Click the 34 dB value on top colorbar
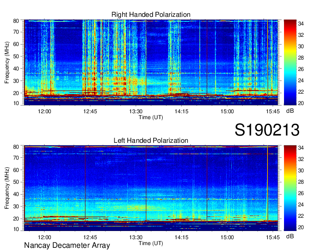This screenshot has width=309, height=251. pos(301,24)
